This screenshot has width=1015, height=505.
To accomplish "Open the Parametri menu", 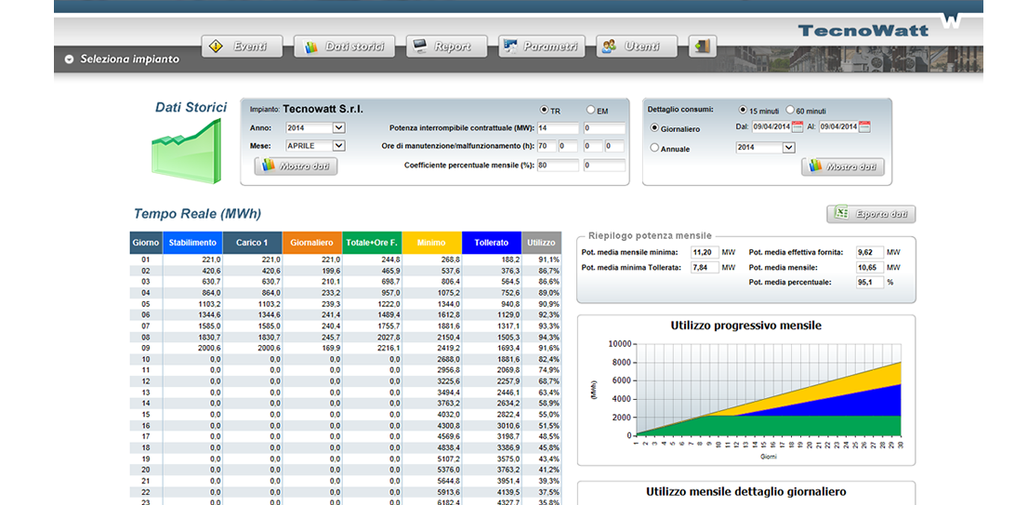I will click(540, 47).
